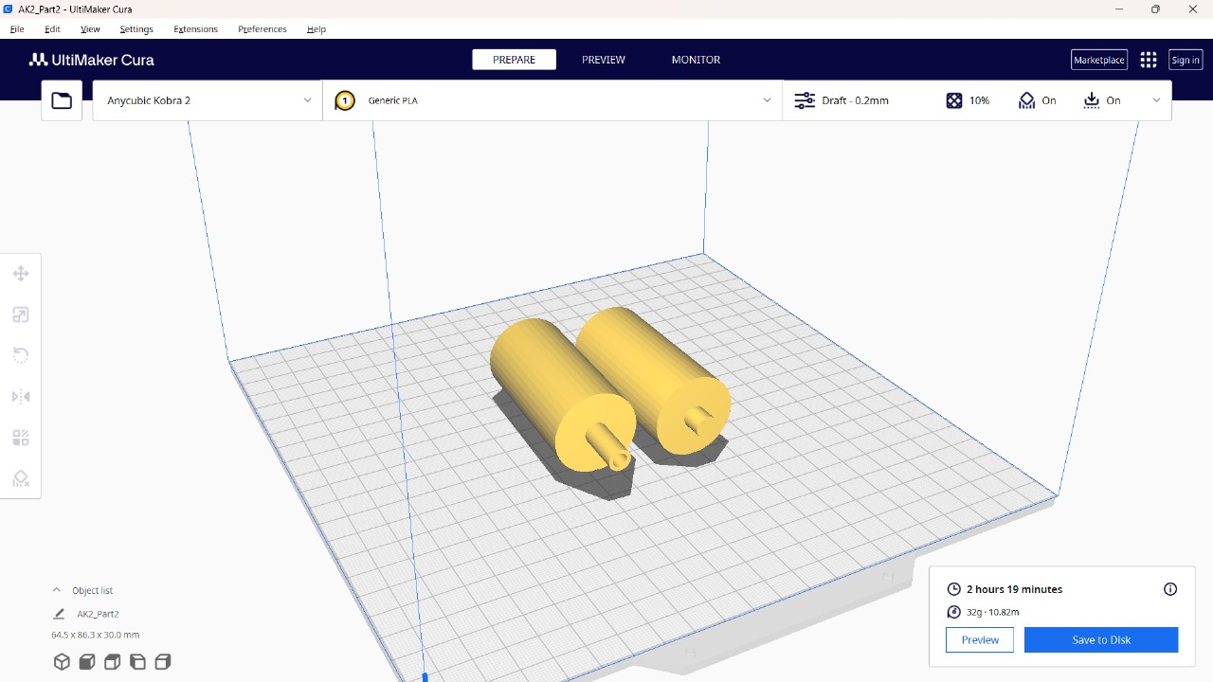The image size is (1213, 682).
Task: Select the Support Blocker tool
Action: coord(21,478)
